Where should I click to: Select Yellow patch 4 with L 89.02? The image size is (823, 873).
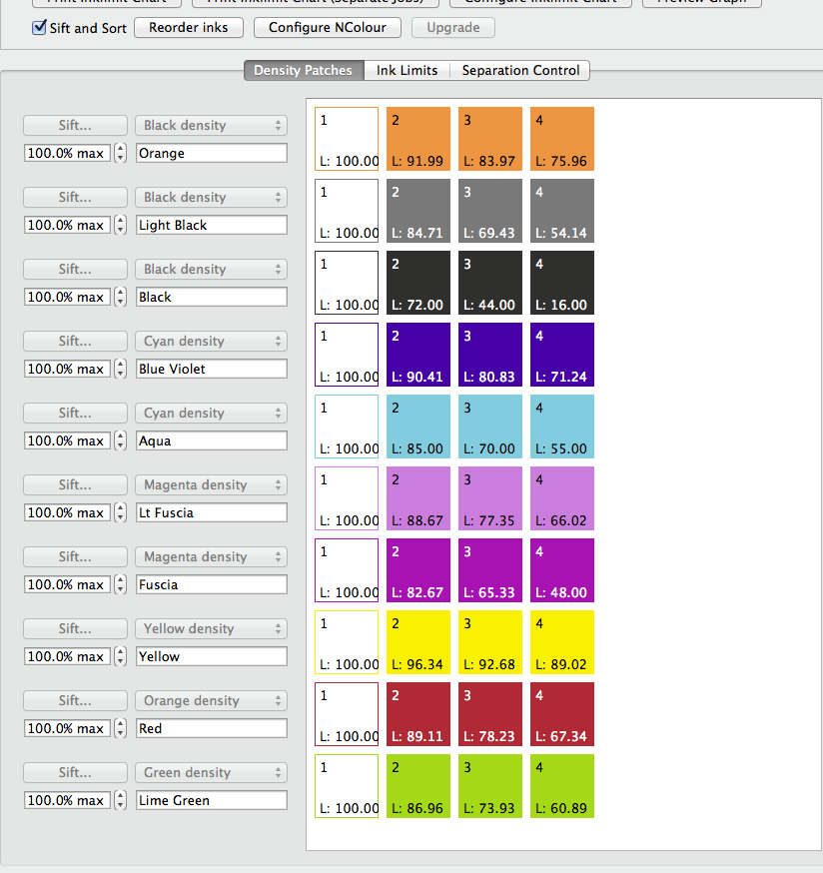coord(562,641)
